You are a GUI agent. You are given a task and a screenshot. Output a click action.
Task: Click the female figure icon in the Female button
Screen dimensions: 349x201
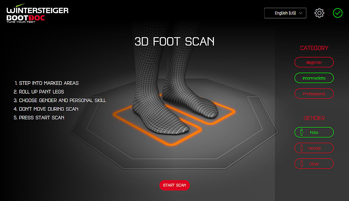(301, 148)
